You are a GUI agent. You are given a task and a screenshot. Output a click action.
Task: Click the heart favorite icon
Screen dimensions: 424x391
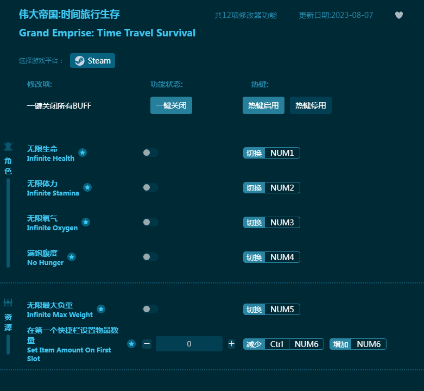[399, 15]
